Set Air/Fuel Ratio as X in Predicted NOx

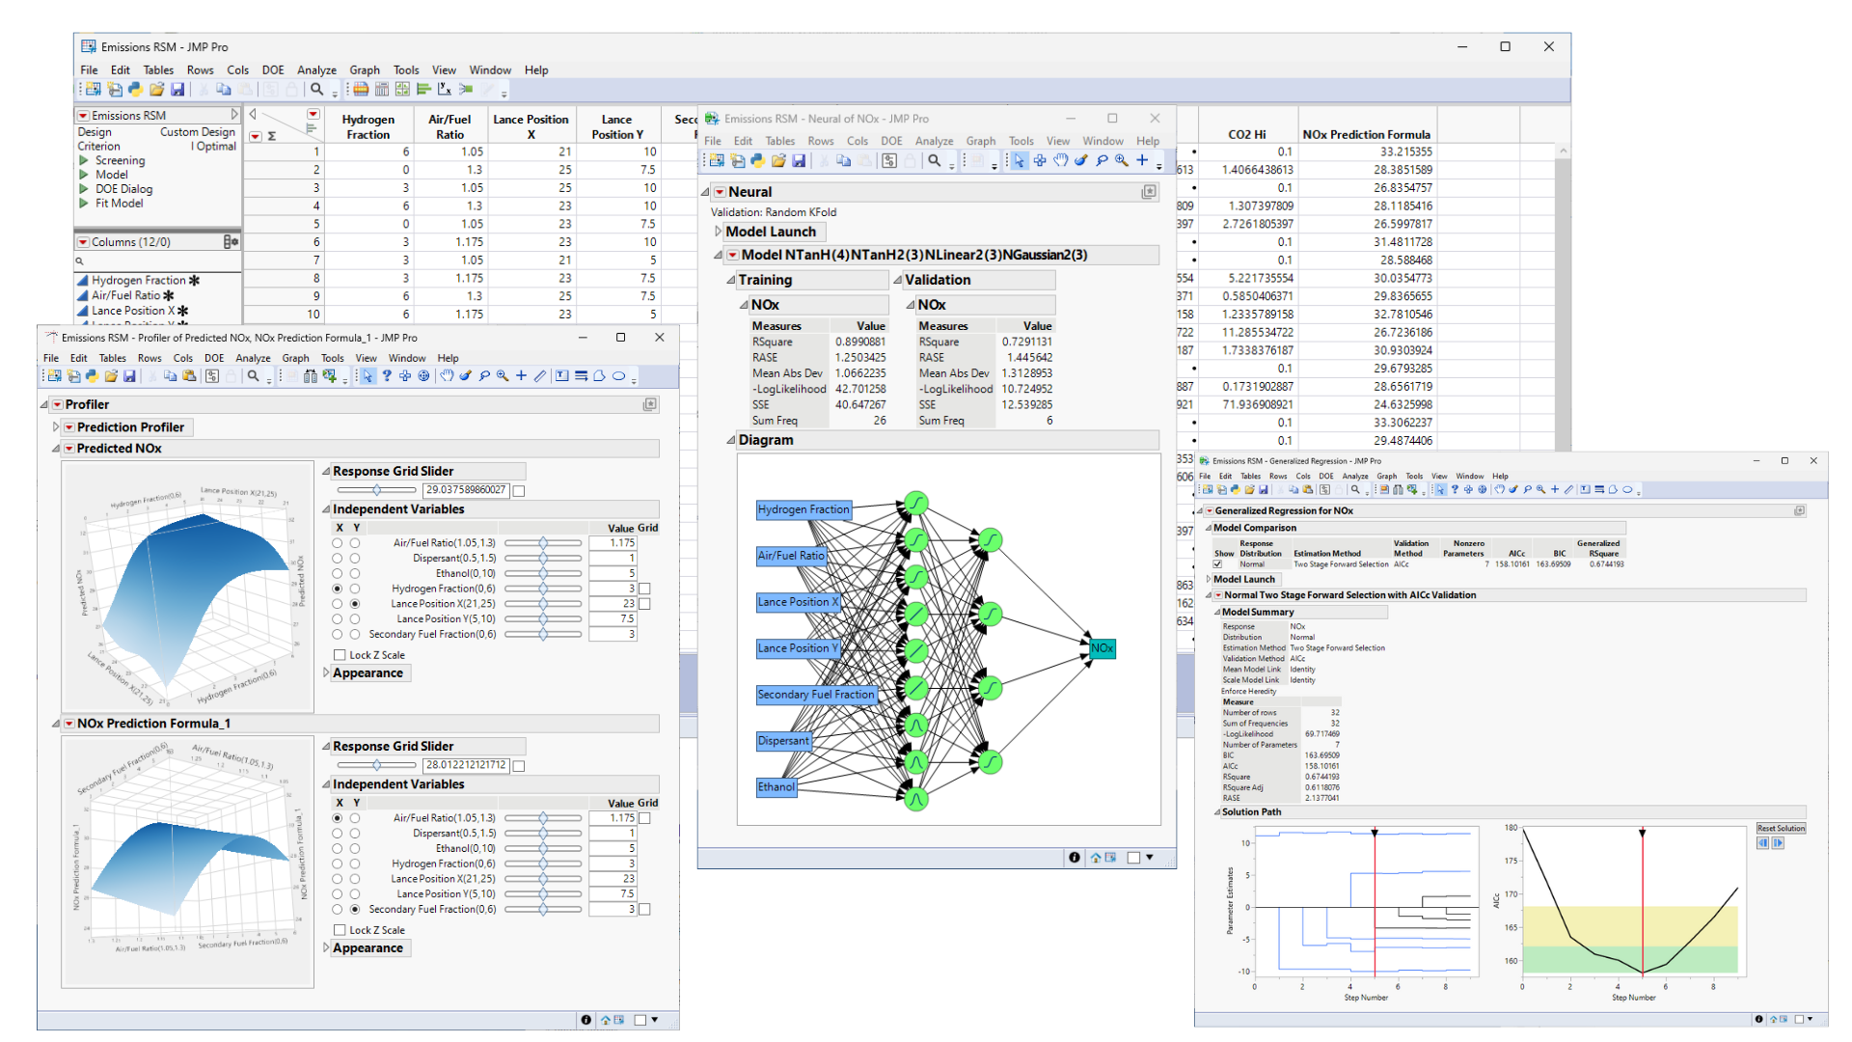click(337, 543)
